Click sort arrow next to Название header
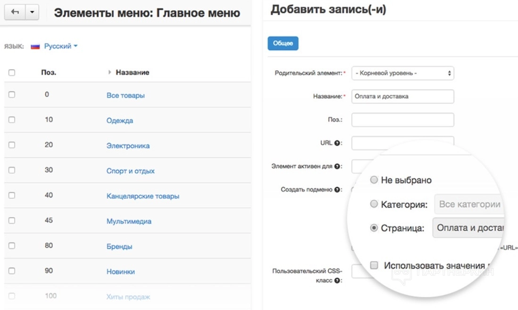Image resolution: width=518 pixels, height=310 pixels. 110,72
